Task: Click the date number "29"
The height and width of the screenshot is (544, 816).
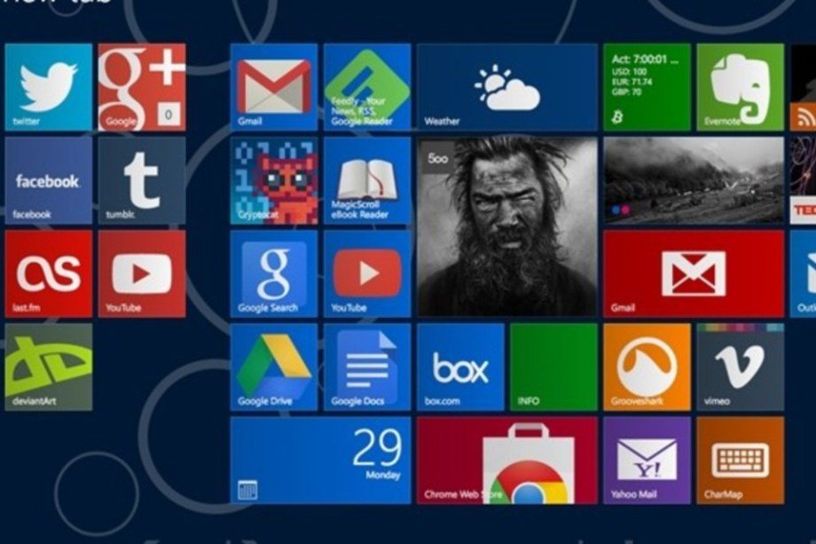Action: (377, 447)
